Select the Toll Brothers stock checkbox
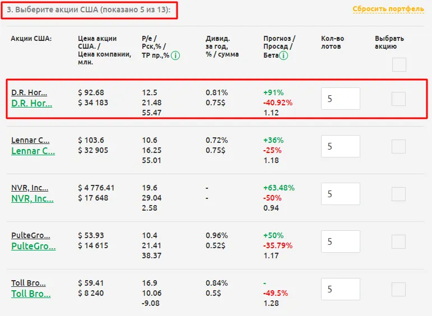 pos(398,289)
